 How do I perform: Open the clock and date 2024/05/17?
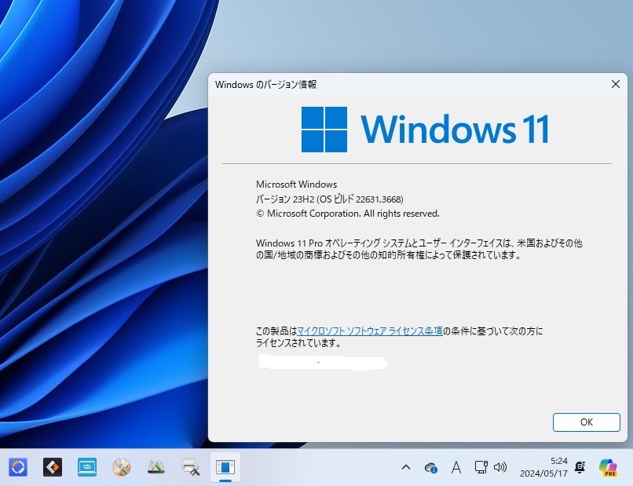543,467
